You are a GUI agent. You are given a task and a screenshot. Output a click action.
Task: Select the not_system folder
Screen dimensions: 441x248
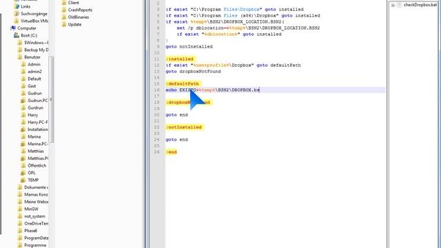(x=34, y=216)
